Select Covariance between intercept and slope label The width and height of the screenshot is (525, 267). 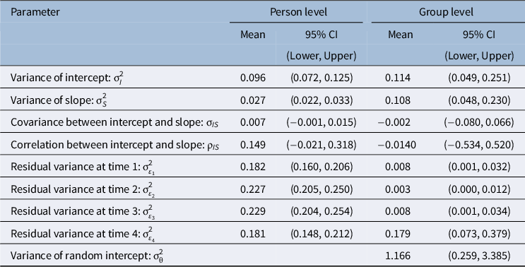tap(114, 122)
